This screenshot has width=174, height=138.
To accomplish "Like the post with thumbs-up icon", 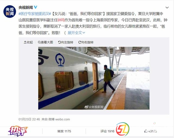I will pyautogui.click(x=146, y=131).
